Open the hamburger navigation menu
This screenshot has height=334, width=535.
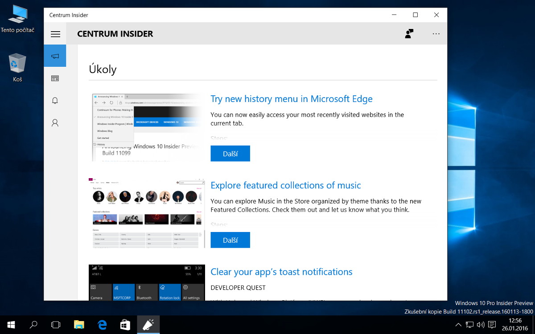coord(55,34)
